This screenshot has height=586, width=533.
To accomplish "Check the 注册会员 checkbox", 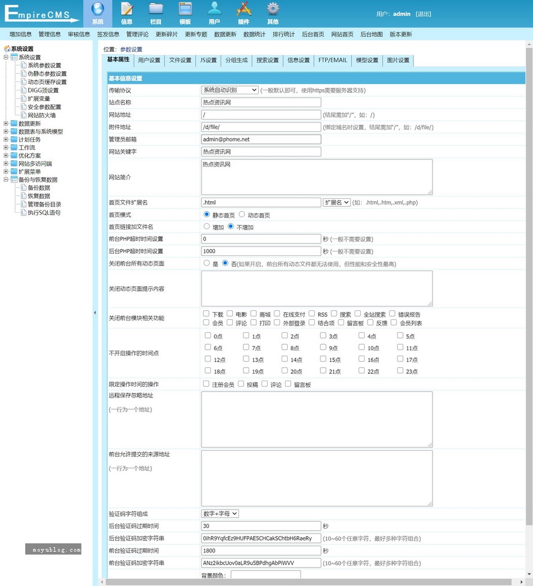I will click(x=206, y=384).
